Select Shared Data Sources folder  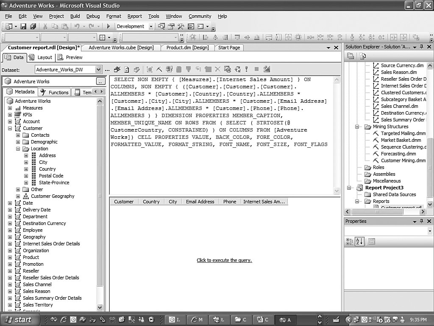(x=394, y=194)
